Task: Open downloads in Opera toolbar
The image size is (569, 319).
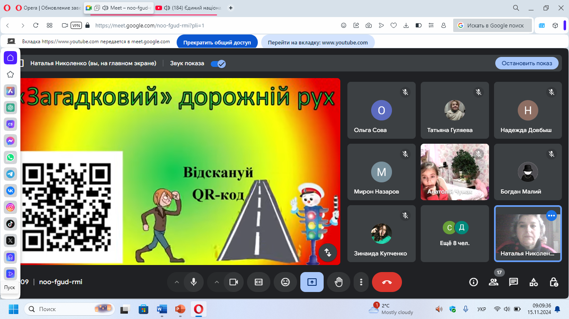Action: pyautogui.click(x=406, y=25)
